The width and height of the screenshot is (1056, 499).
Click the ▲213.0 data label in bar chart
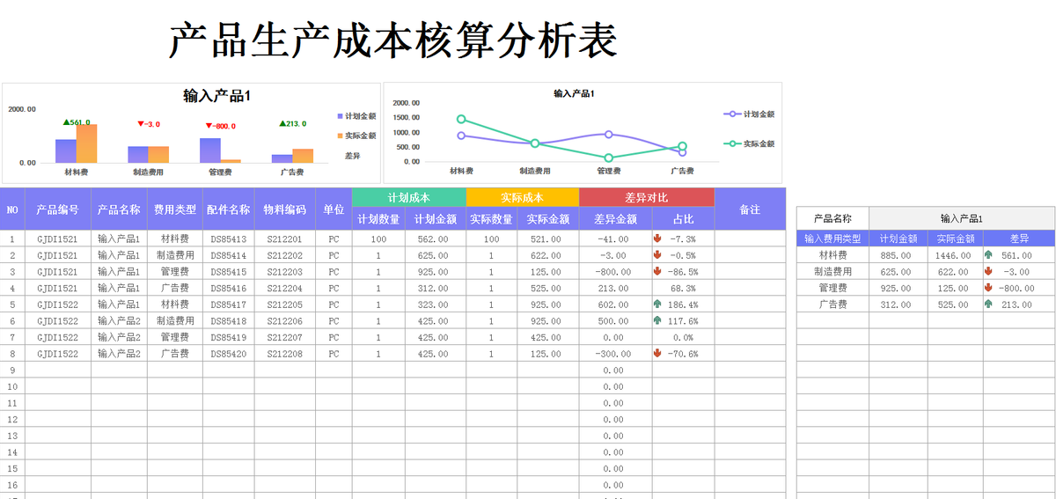[x=293, y=124]
